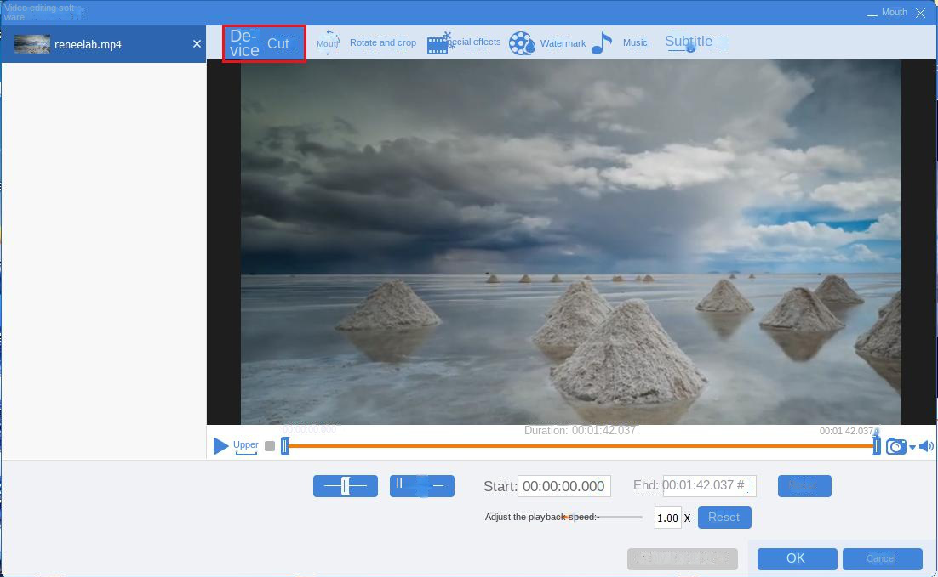
Task: Click the Start time input field
Action: (x=564, y=486)
